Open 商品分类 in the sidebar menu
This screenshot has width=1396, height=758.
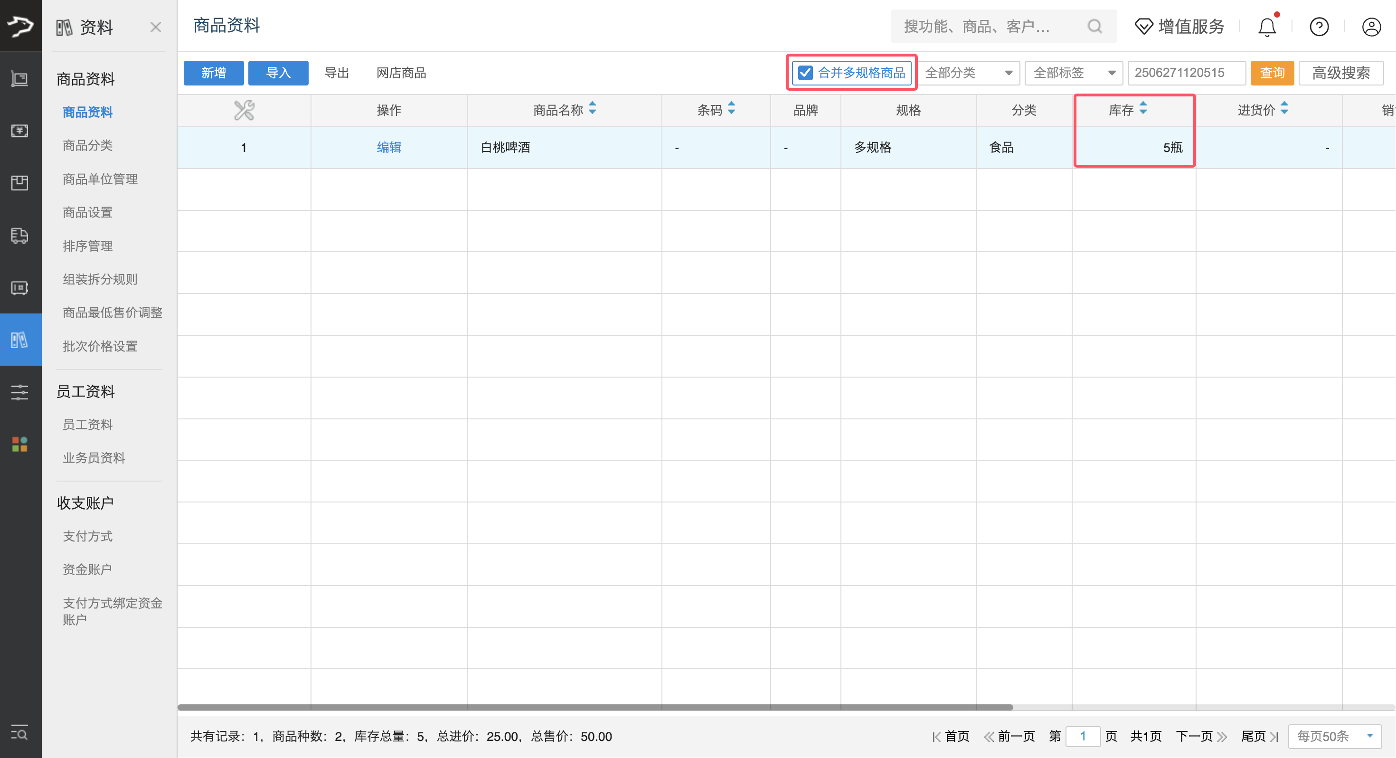tap(87, 145)
